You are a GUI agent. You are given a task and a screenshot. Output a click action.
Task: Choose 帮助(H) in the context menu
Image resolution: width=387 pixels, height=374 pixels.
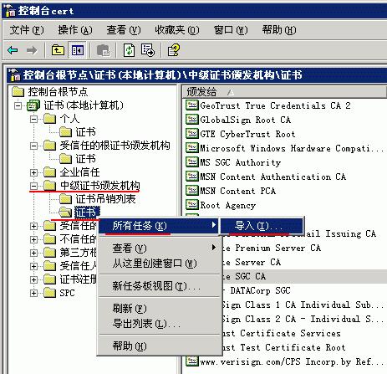[x=160, y=346]
